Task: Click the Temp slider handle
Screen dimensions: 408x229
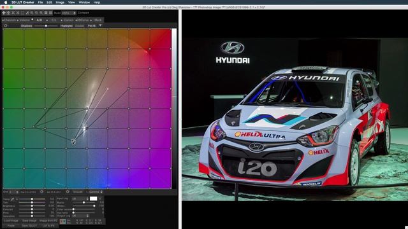Action: (32, 199)
